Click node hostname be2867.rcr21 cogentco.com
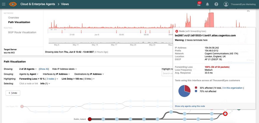Image resolution: width=259 pixels, height=123 pixels. pos(205,35)
